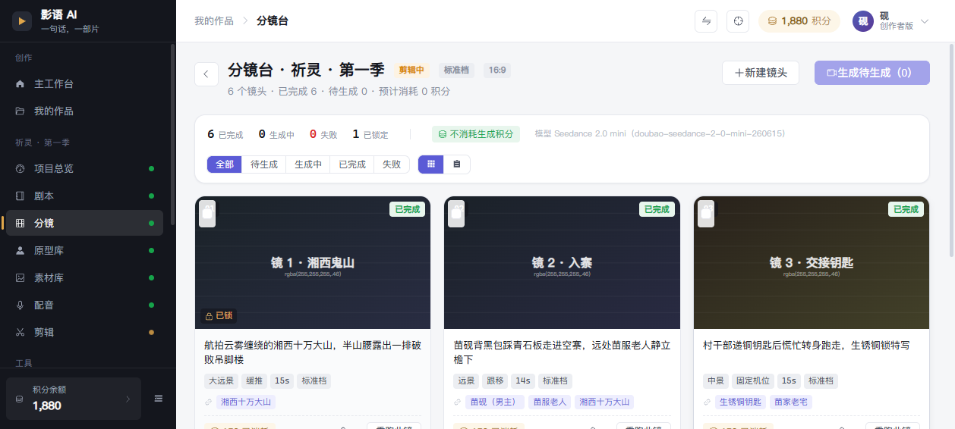Go to 项目总览 dashboard icon
This screenshot has width=955, height=429.
(x=20, y=169)
